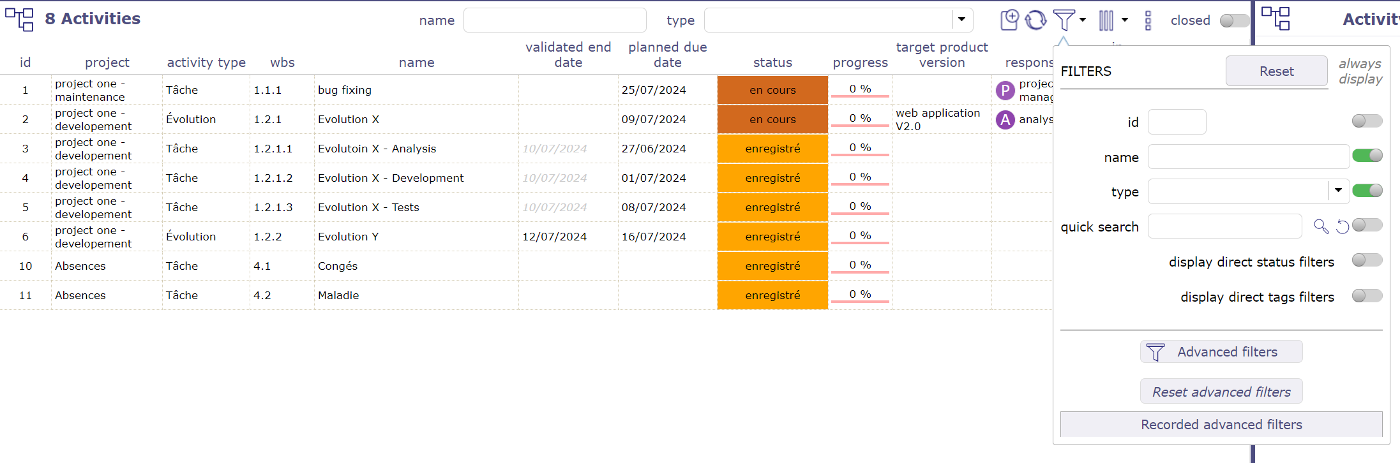Screen dimensions: 1400x463
Task: Toggle the closed items switch
Action: tap(1234, 20)
